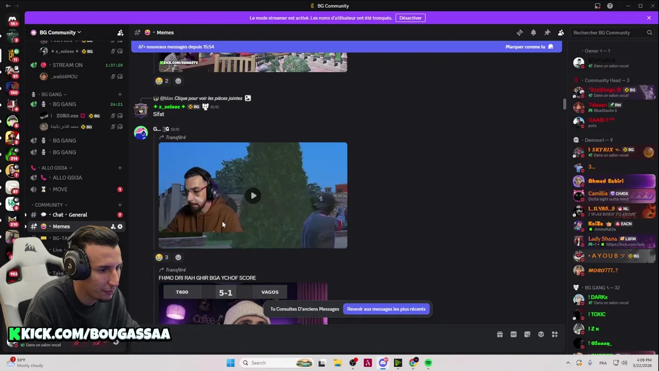Open the apps icon in message bar

coord(555,334)
